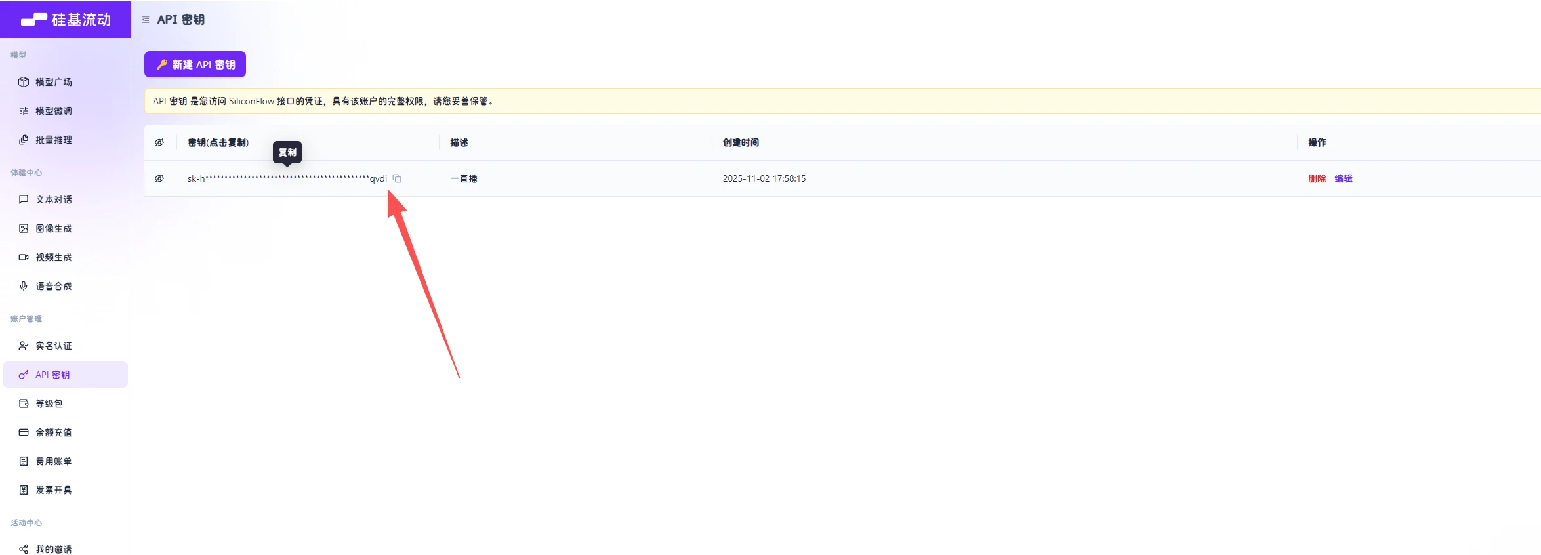Edit the API key via 编辑
Image resolution: width=1541 pixels, height=555 pixels.
click(x=1343, y=178)
